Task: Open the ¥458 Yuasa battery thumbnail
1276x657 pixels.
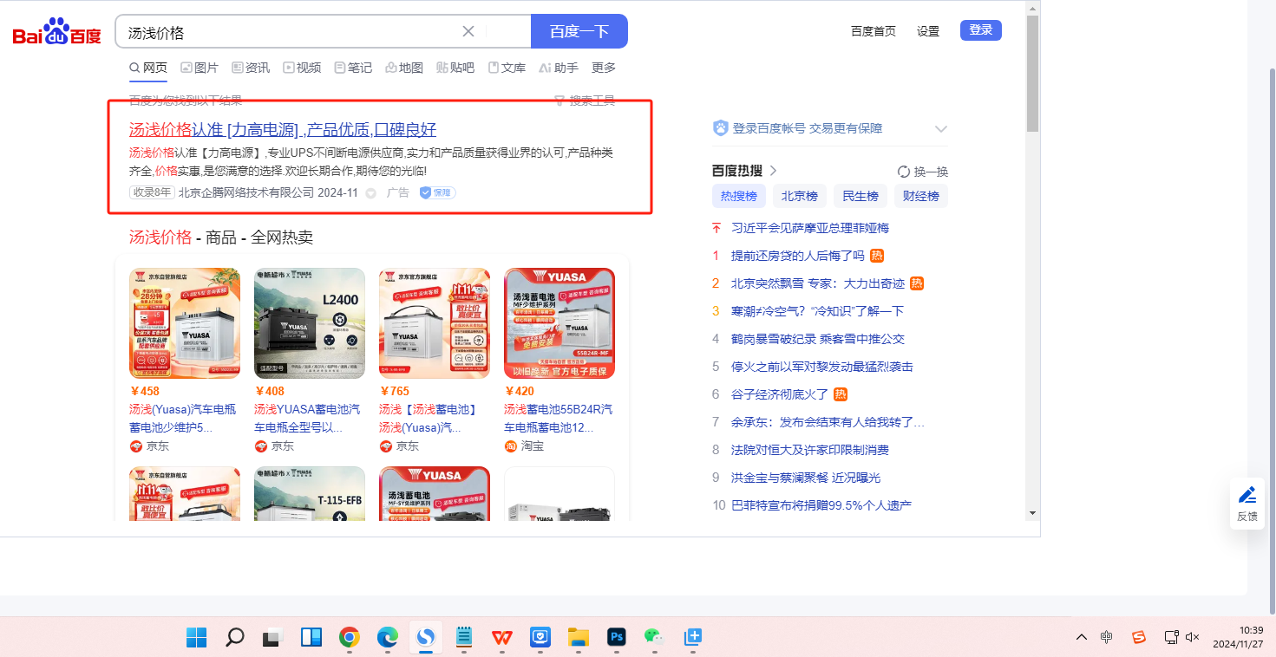Action: [185, 323]
